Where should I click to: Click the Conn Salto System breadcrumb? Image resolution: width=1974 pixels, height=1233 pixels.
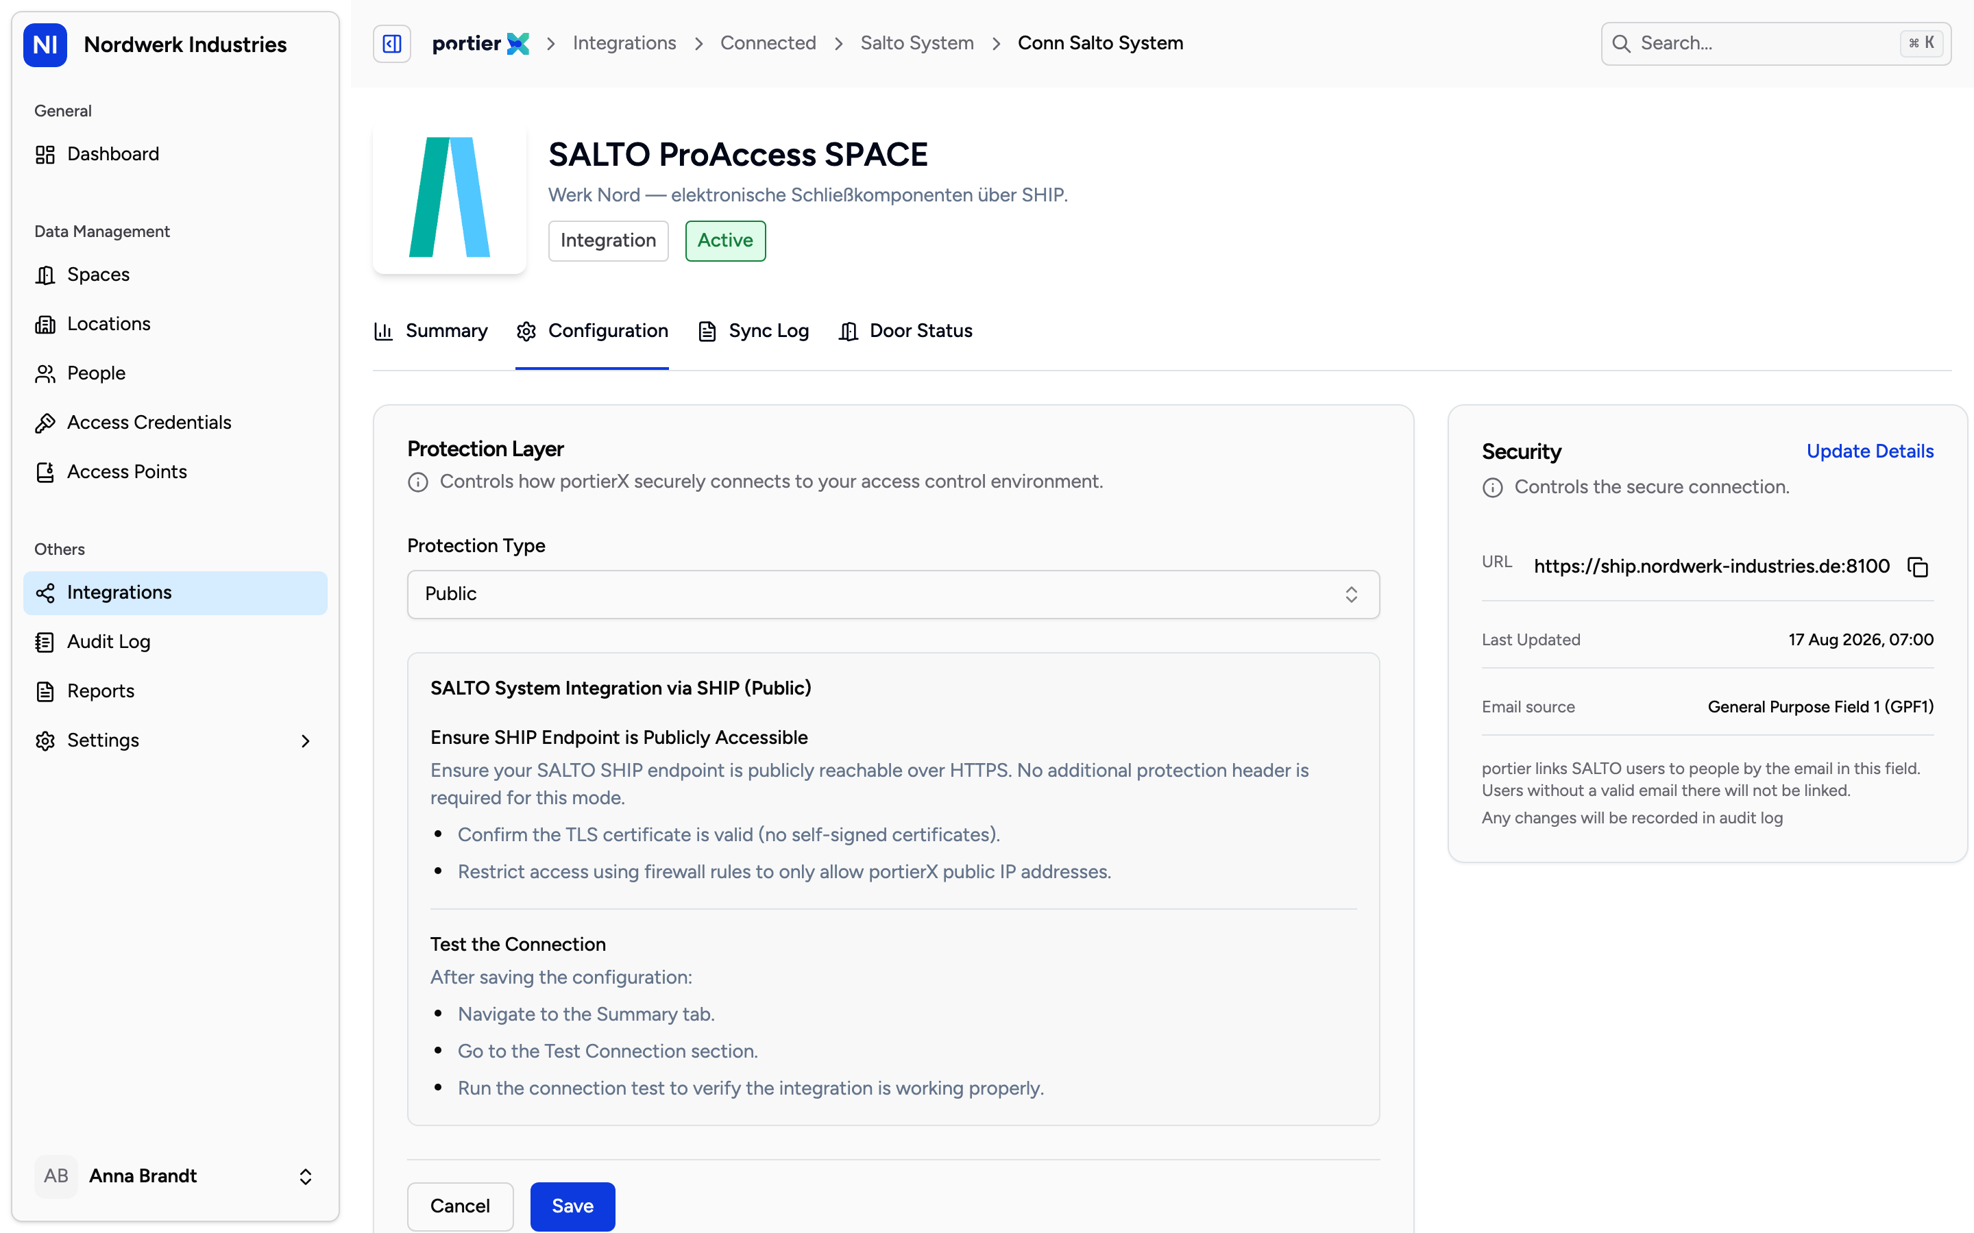[x=1100, y=43]
